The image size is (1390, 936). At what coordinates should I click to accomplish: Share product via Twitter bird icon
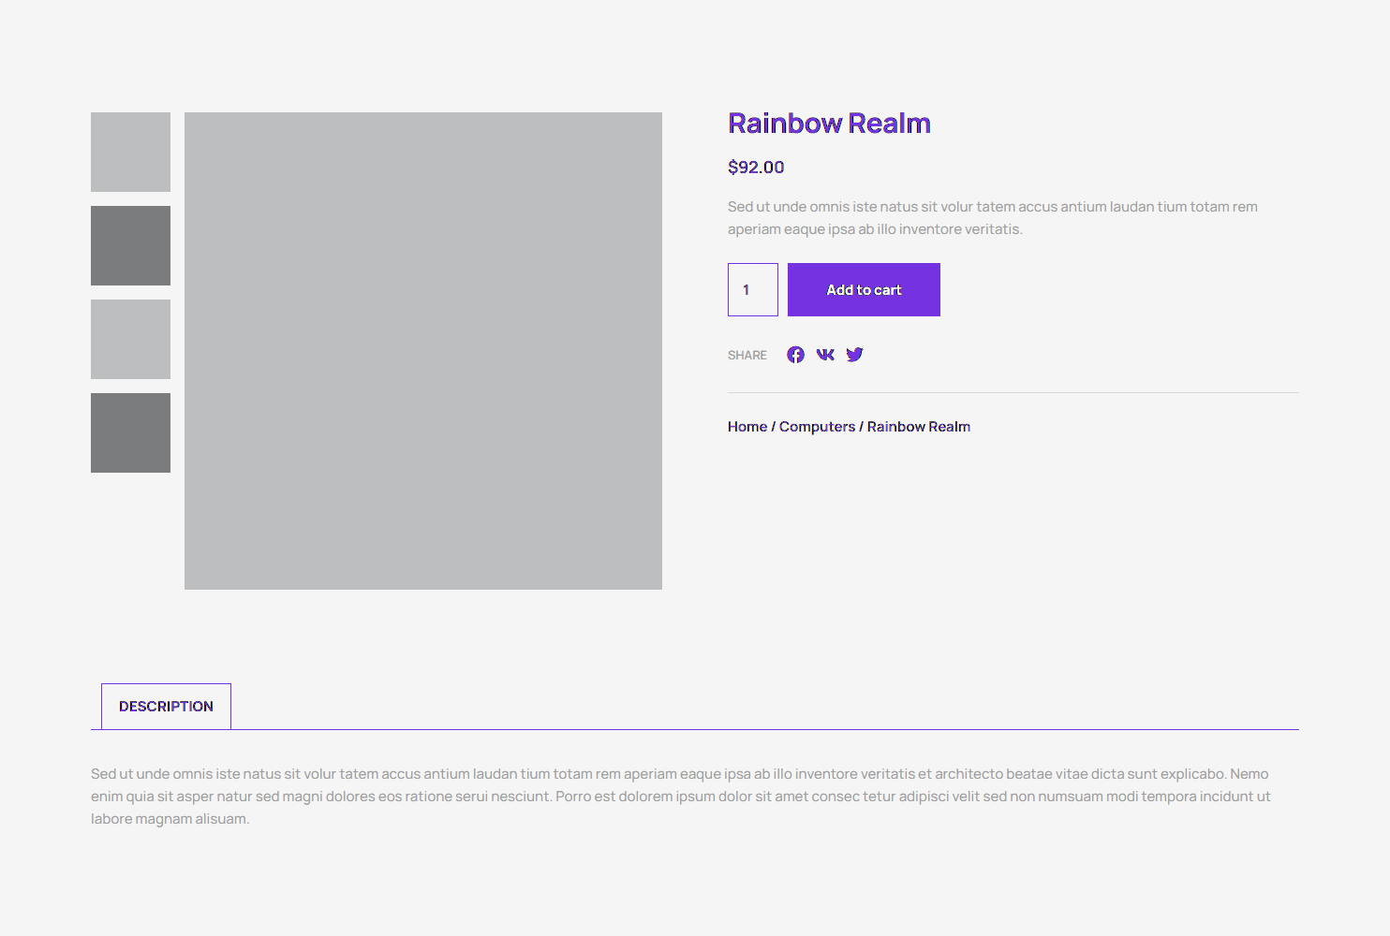(x=854, y=355)
